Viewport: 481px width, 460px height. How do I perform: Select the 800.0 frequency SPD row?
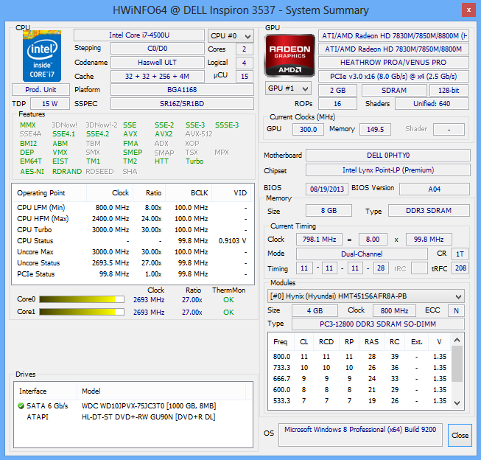(x=359, y=357)
